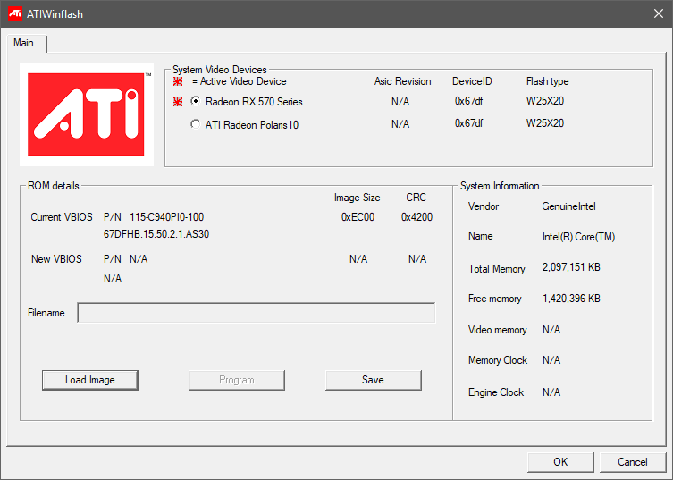Click the Memory Clock label
The width and height of the screenshot is (673, 480).
[498, 360]
